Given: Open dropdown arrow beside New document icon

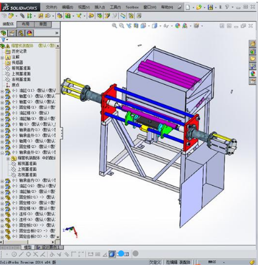Looking at the screenshot, I should (193, 7).
